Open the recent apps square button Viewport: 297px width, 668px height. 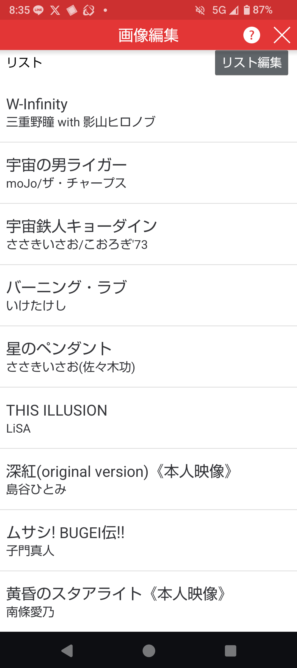tap(230, 651)
